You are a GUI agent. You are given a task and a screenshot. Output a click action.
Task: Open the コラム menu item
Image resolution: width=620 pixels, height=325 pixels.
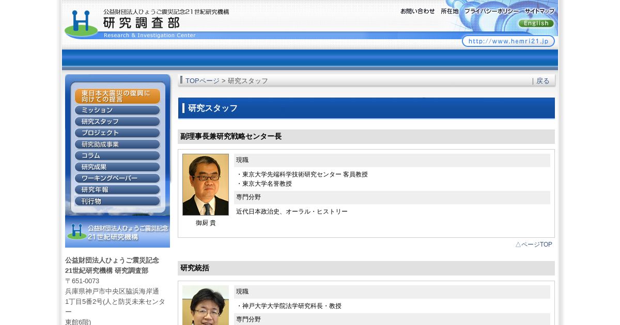point(117,155)
